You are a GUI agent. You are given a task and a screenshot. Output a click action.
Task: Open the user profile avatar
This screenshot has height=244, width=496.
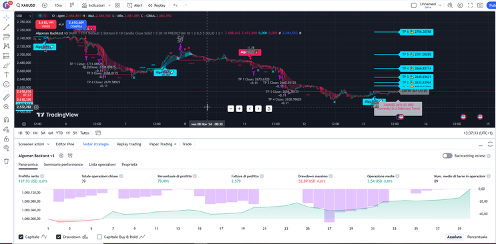click(7, 5)
